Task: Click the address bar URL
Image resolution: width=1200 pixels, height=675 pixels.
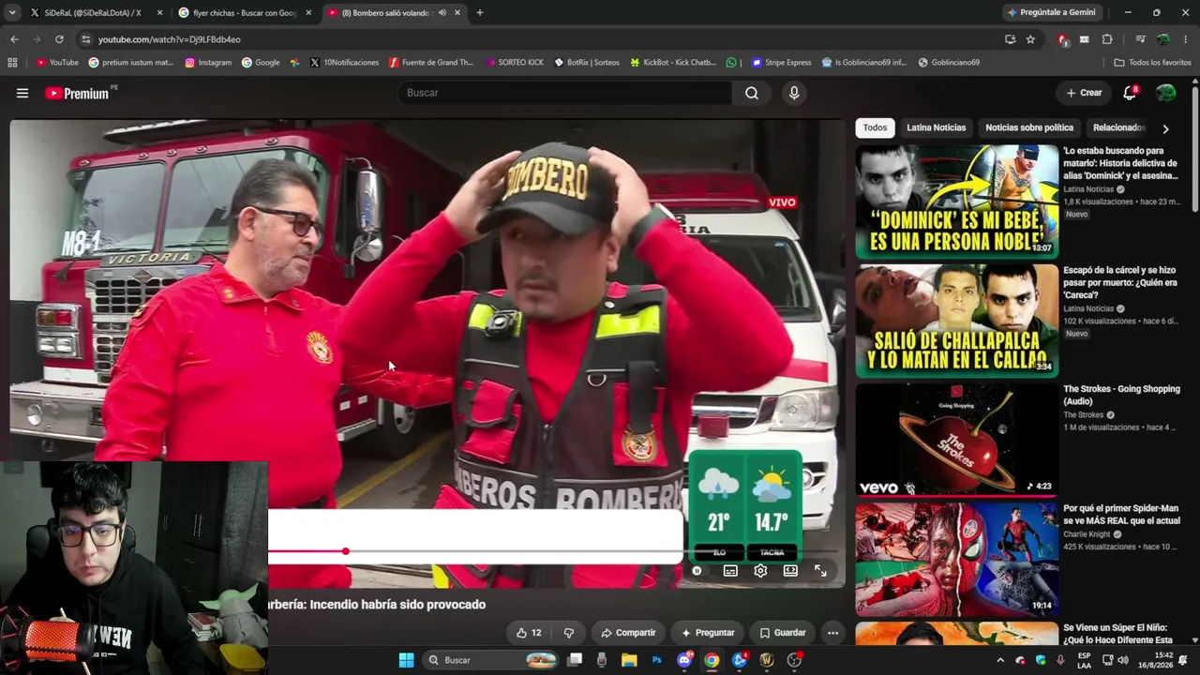Action: tap(170, 39)
